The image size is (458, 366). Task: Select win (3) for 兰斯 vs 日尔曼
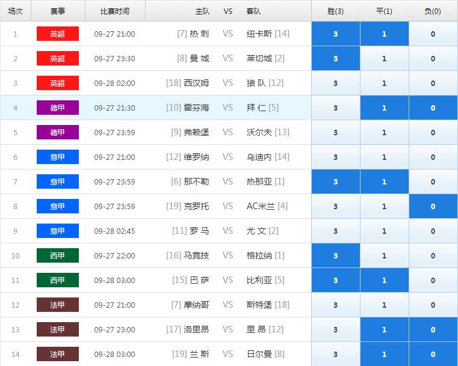pyautogui.click(x=336, y=354)
